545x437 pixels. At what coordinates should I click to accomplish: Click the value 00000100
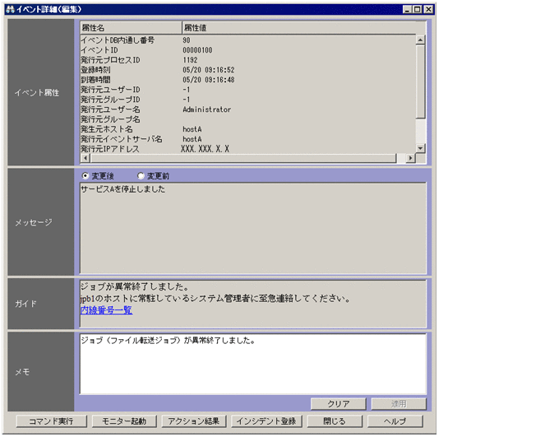(197, 50)
